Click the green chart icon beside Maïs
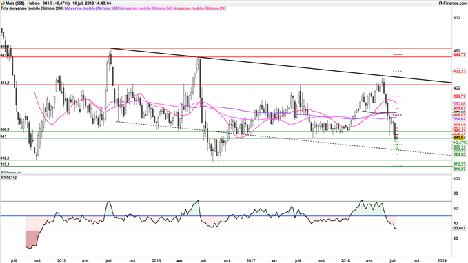Viewport: 468px width, 263px height. click(3, 3)
